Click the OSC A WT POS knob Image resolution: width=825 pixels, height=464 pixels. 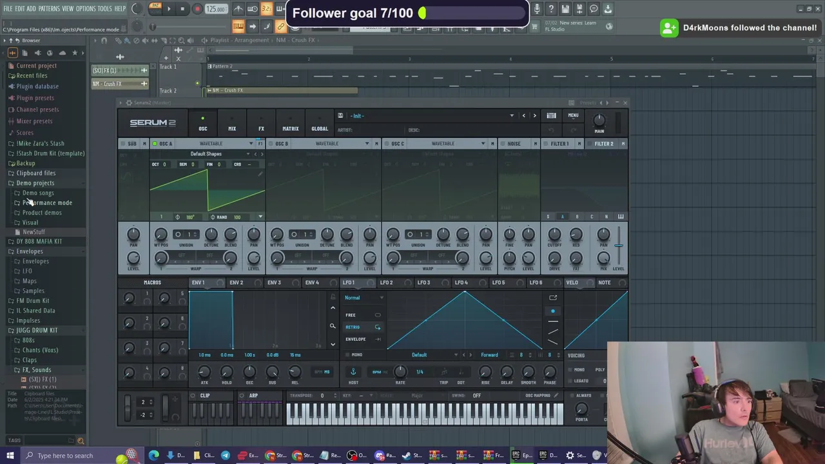(x=161, y=235)
